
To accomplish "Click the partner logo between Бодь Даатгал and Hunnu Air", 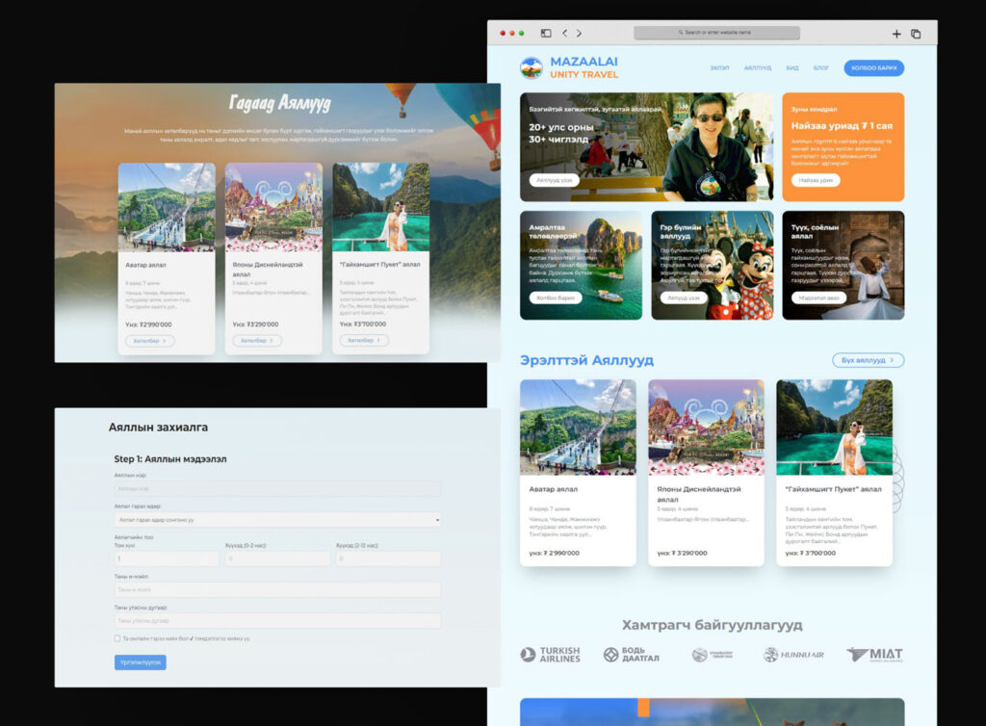I will pyautogui.click(x=713, y=655).
